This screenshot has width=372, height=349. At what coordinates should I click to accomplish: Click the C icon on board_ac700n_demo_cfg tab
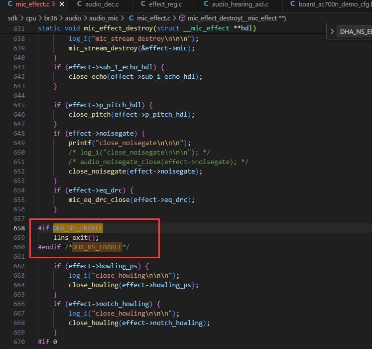293,4
